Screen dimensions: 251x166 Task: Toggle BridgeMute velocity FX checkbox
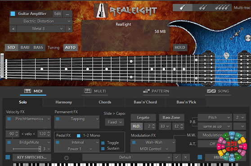pos(9,142)
